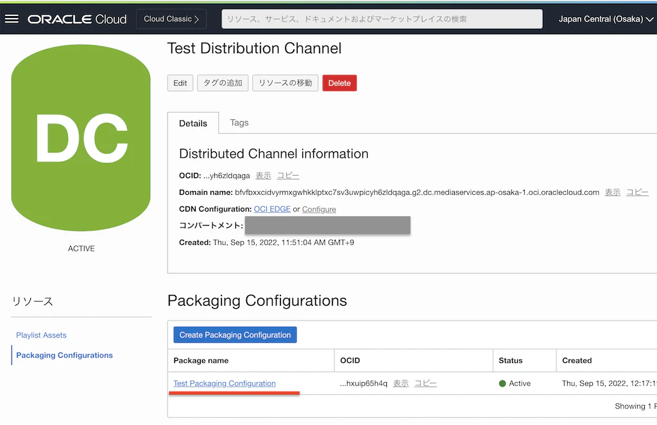657x425 pixels.
Task: Open Test Packaging Configuration link
Action: [225, 383]
